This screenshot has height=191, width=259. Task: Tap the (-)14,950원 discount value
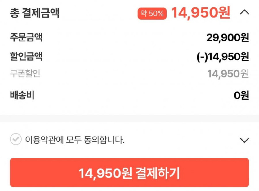click(223, 57)
